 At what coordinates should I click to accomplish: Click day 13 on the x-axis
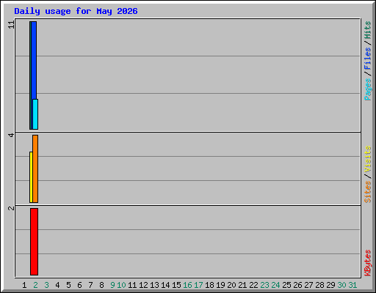click(x=154, y=285)
